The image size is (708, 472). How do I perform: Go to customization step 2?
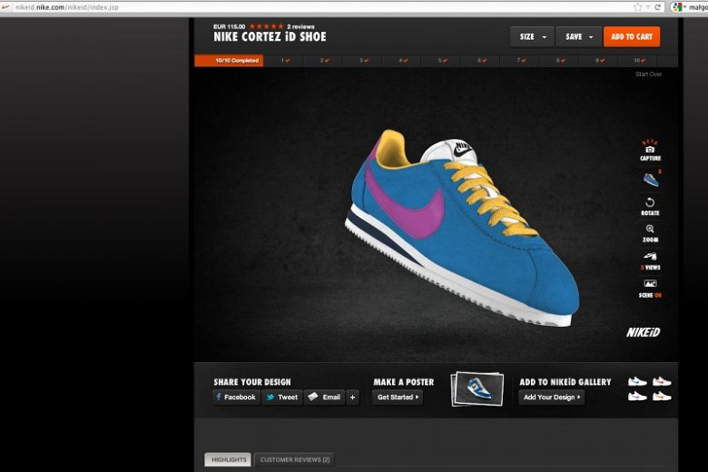324,61
